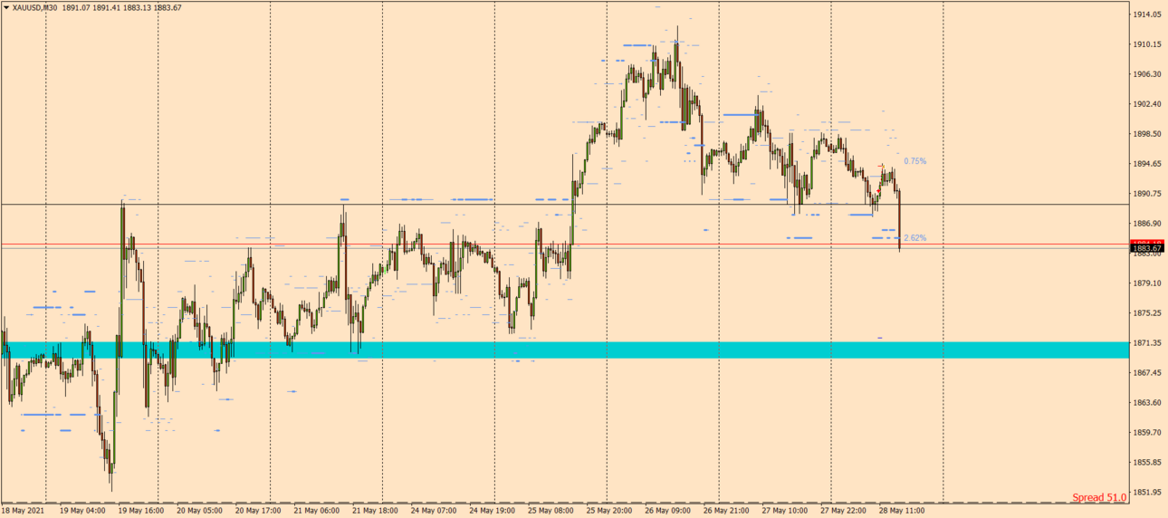Click the 25 May 20:00 time label

click(x=609, y=511)
